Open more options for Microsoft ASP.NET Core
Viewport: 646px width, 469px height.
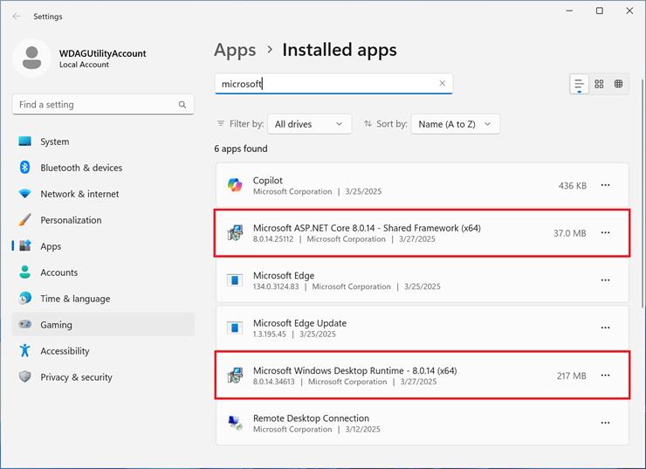(x=605, y=233)
